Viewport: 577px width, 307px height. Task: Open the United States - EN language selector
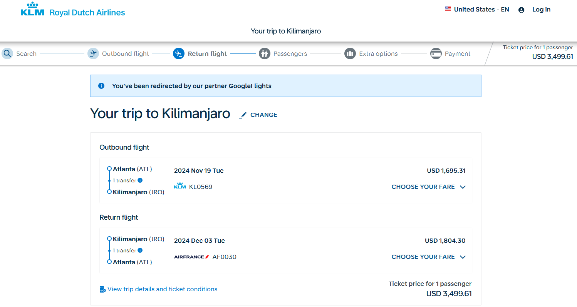476,9
